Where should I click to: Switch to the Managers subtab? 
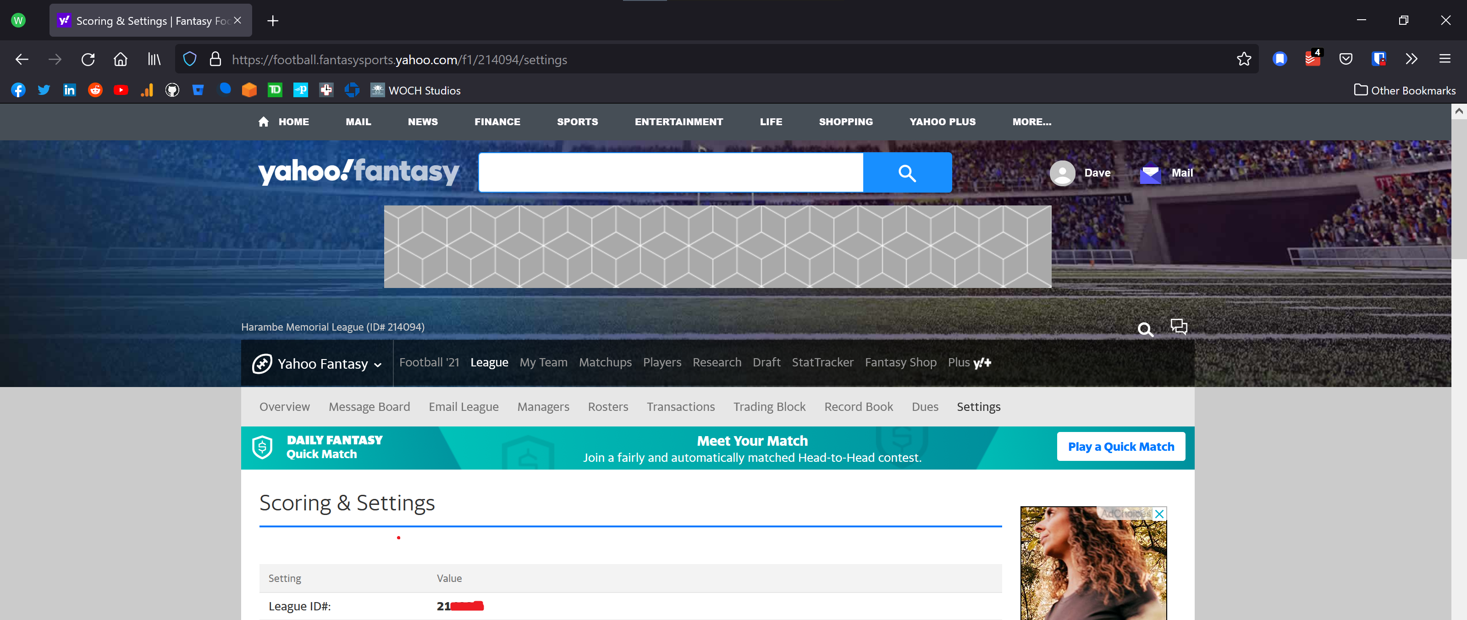tap(543, 407)
